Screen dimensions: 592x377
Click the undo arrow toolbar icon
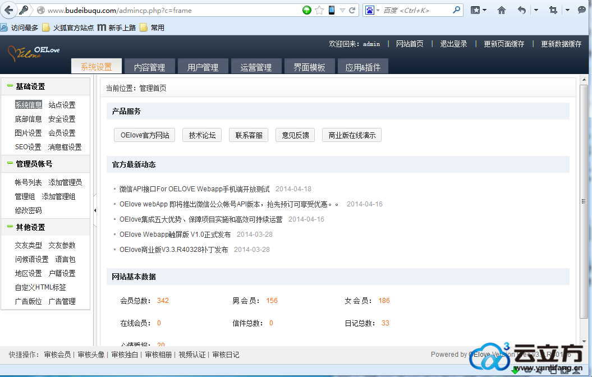coord(522,10)
